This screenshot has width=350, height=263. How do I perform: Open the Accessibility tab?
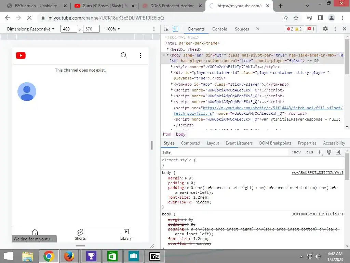tap(334, 143)
